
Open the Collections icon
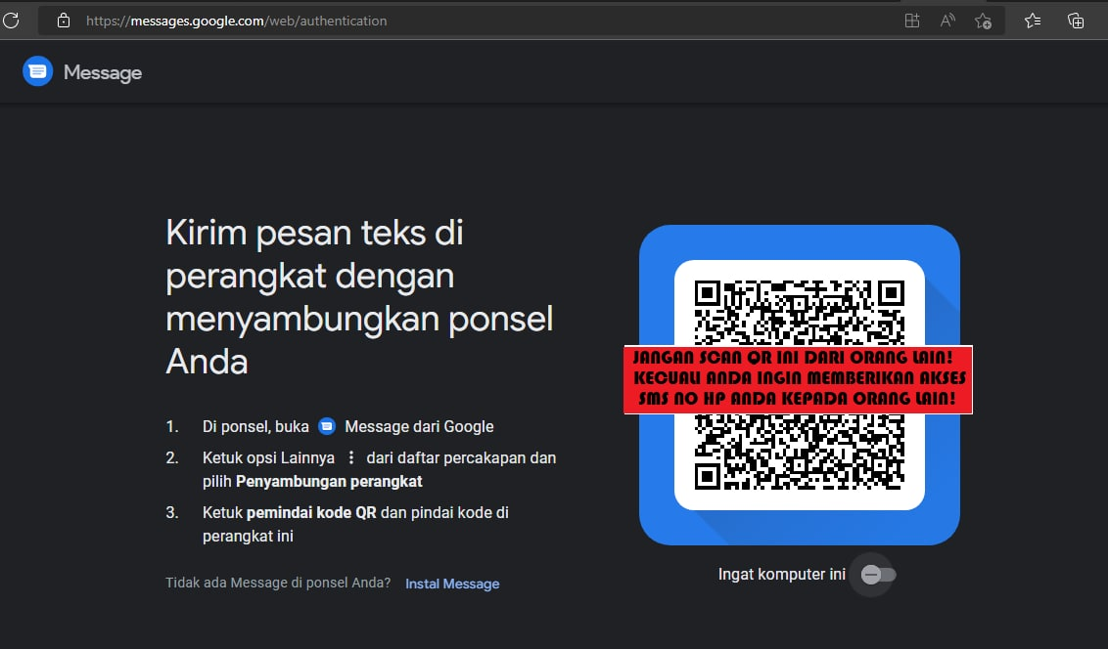coord(1076,21)
